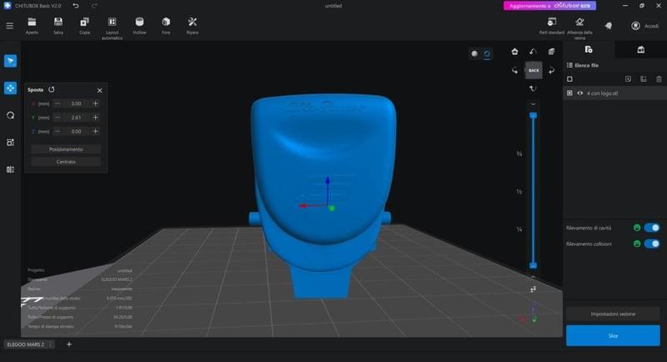Click the Y position field showing 2.61
This screenshot has width=667, height=362.
tap(76, 118)
